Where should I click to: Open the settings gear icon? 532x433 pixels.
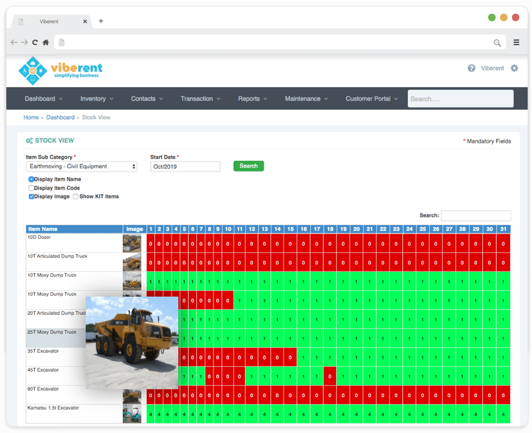514,68
